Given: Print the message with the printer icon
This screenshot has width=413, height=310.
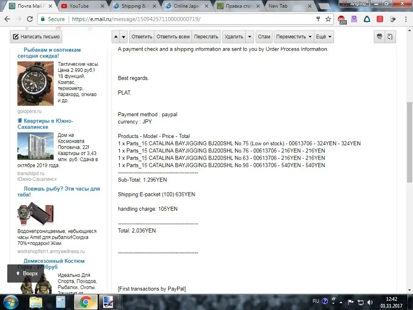Looking at the screenshot, I should pyautogui.click(x=379, y=37).
